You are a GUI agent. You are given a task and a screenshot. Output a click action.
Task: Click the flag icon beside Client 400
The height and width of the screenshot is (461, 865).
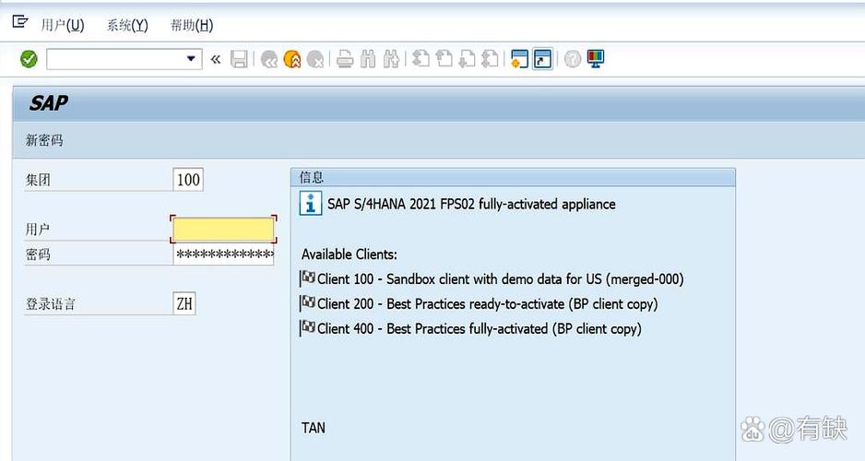pos(308,327)
